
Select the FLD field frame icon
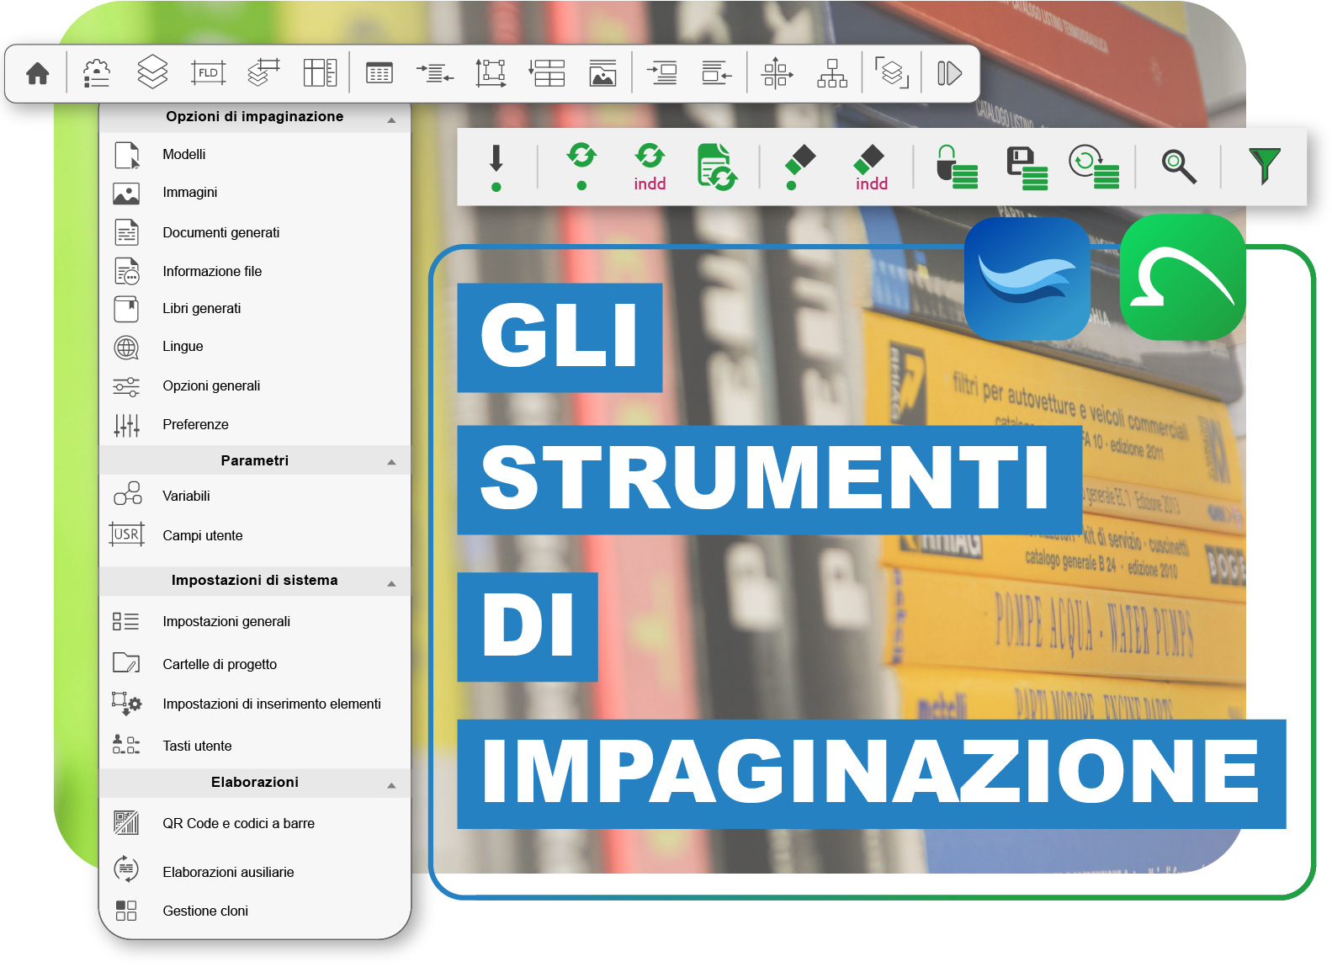pyautogui.click(x=208, y=73)
